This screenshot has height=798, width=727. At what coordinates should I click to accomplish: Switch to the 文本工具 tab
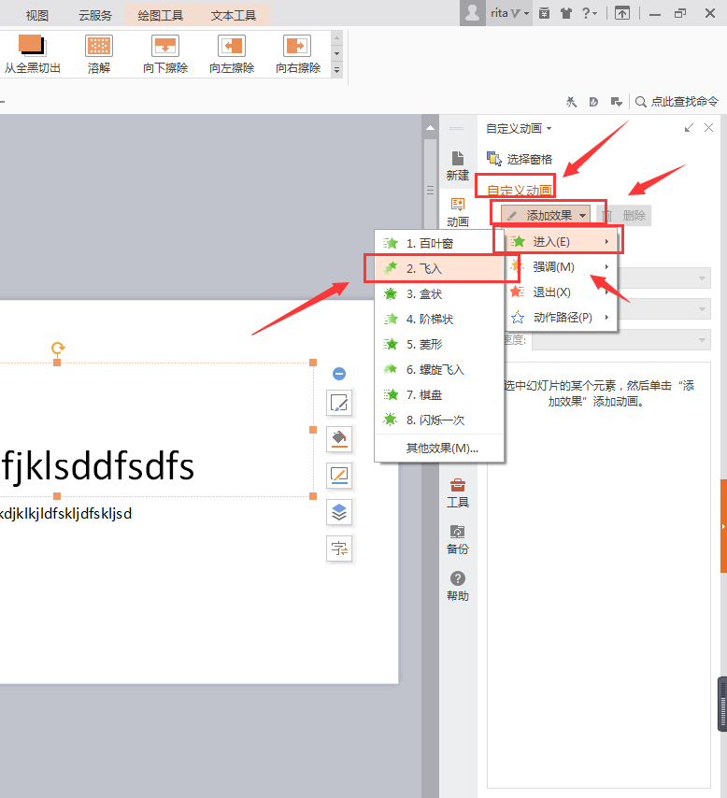pyautogui.click(x=234, y=15)
